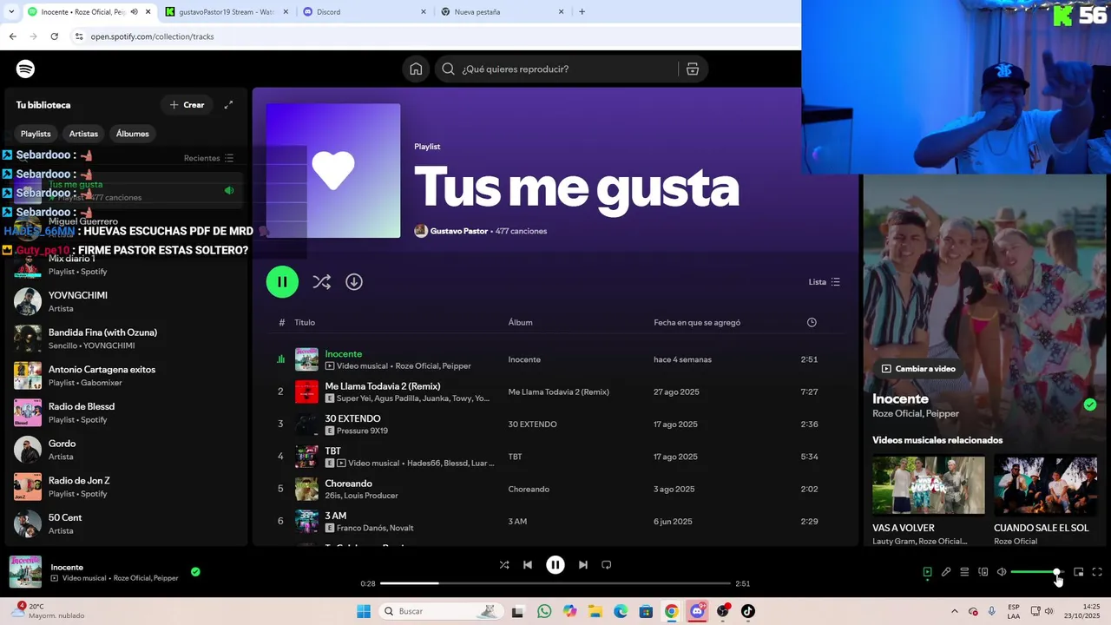
Task: Toggle Now Playing view icon
Action: pos(927,572)
